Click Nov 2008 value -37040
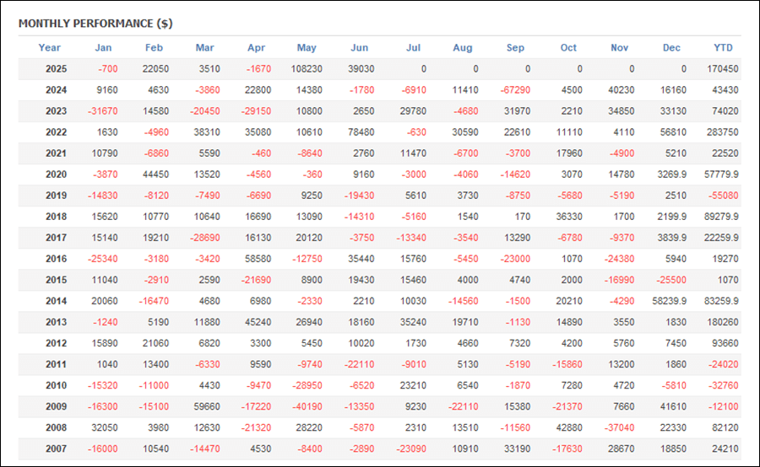760x467 pixels. 620,427
